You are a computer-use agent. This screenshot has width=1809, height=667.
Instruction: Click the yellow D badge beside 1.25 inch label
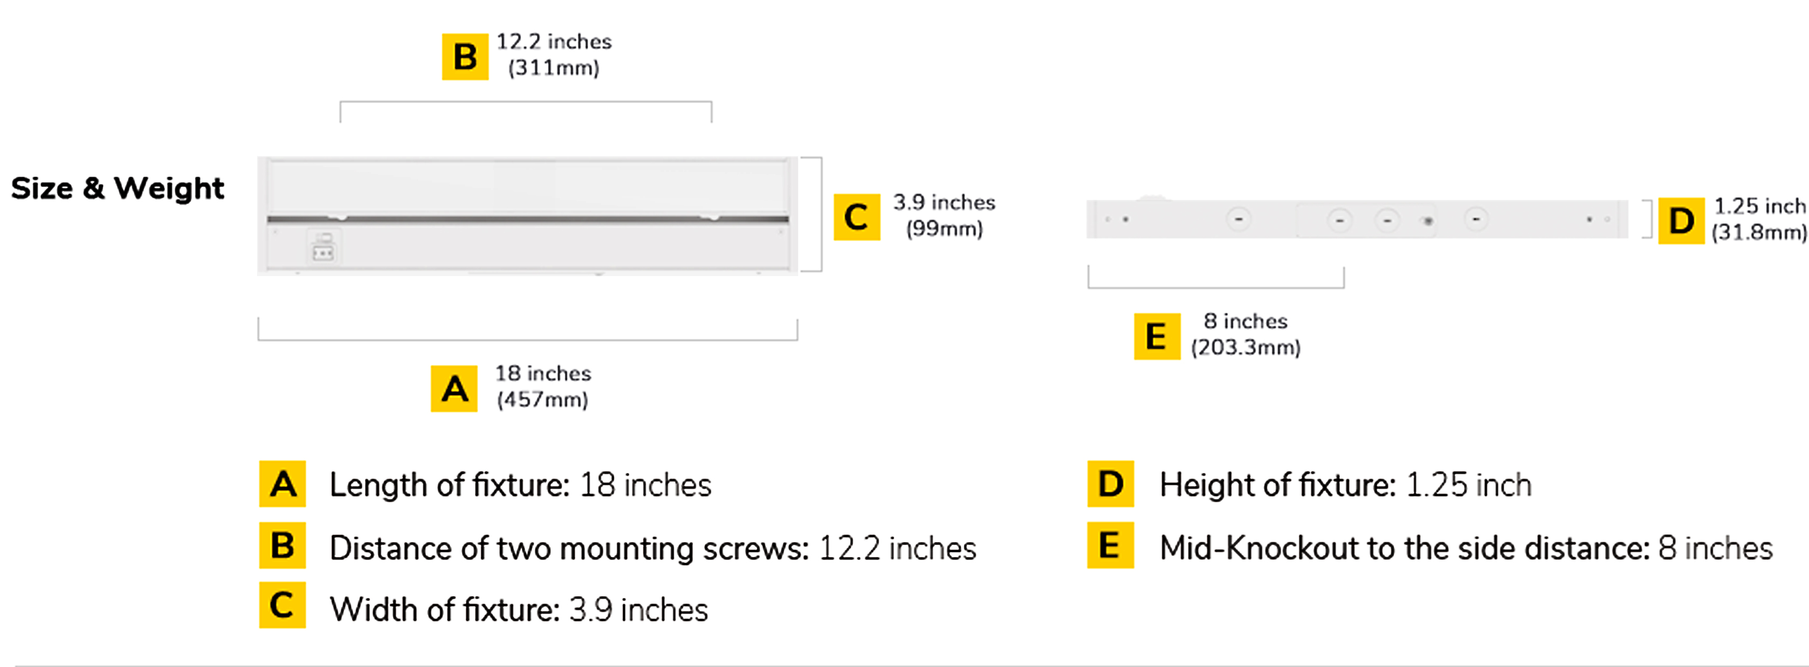[x=1681, y=221]
